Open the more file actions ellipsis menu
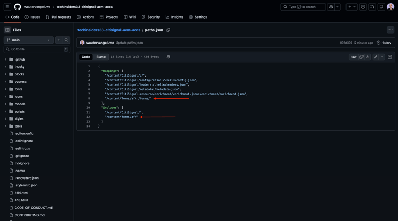The image size is (398, 221). [391, 30]
